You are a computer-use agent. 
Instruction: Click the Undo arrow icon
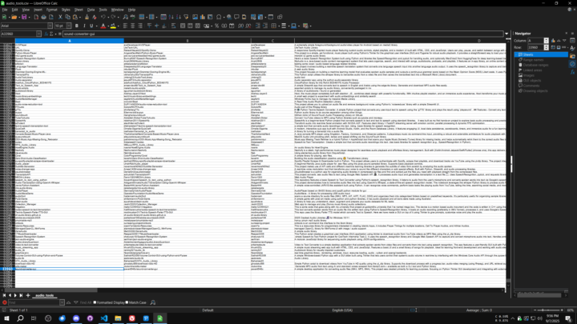[x=103, y=17]
